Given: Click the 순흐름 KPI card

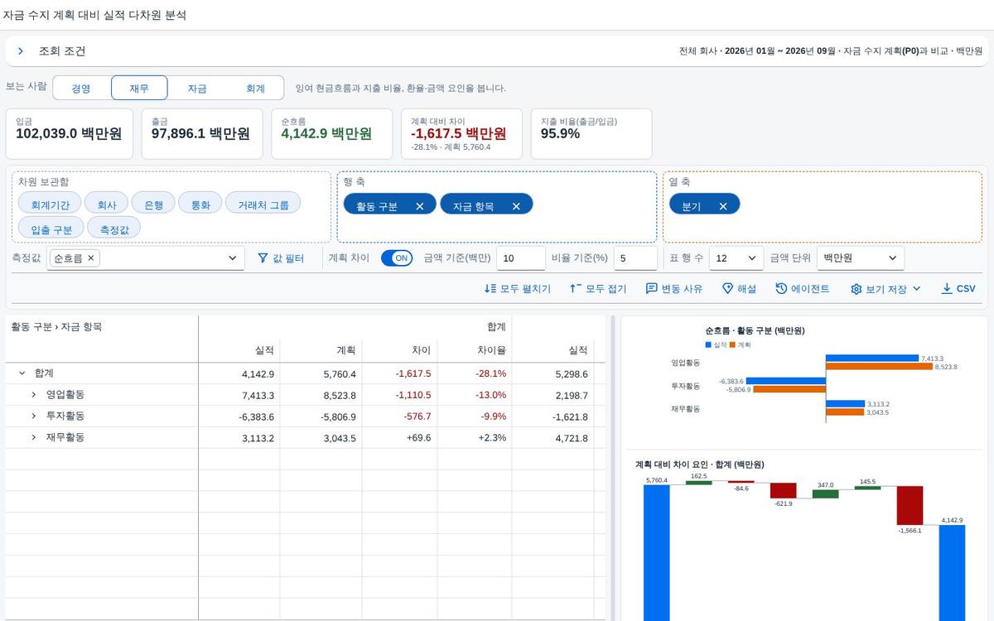Looking at the screenshot, I should tap(331, 133).
